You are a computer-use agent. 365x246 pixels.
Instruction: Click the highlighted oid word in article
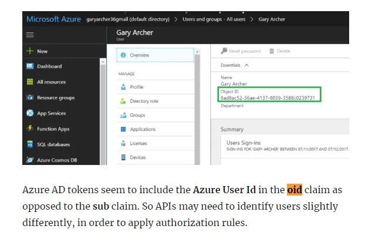295,190
